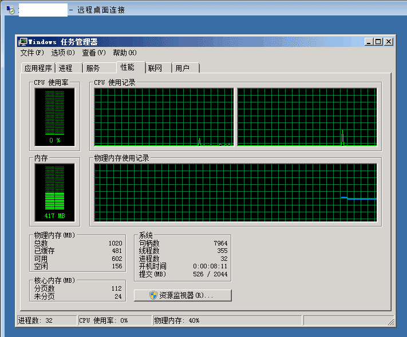The image size is (407, 337).
Task: Open the 选项(O) menu
Action: coord(63,53)
